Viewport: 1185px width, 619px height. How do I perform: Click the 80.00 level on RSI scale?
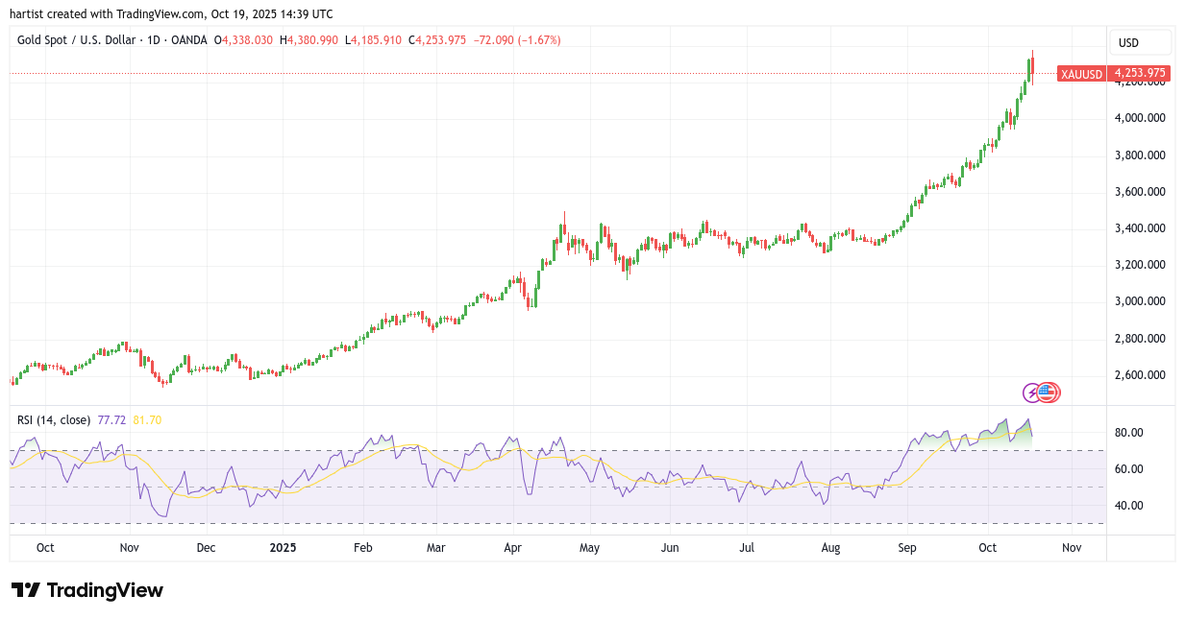tap(1129, 433)
